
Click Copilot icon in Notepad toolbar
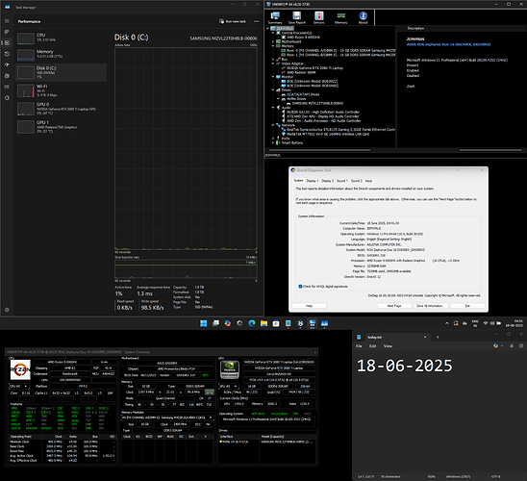coord(495,346)
